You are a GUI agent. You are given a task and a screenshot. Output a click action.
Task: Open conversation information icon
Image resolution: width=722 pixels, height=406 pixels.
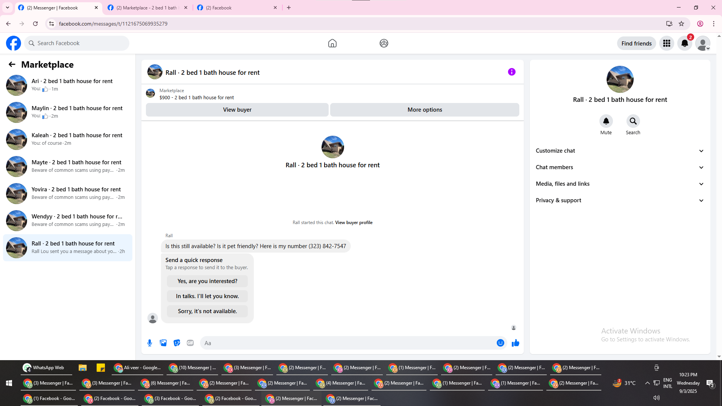click(x=512, y=72)
